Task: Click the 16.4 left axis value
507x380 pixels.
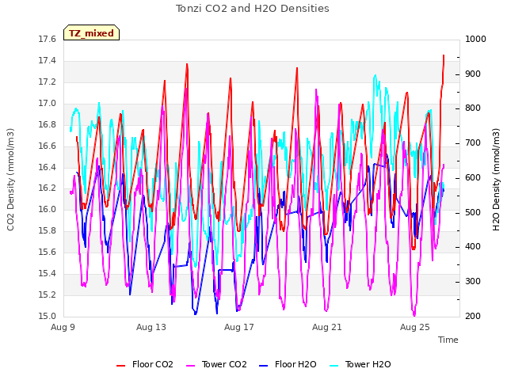Action: (x=48, y=167)
